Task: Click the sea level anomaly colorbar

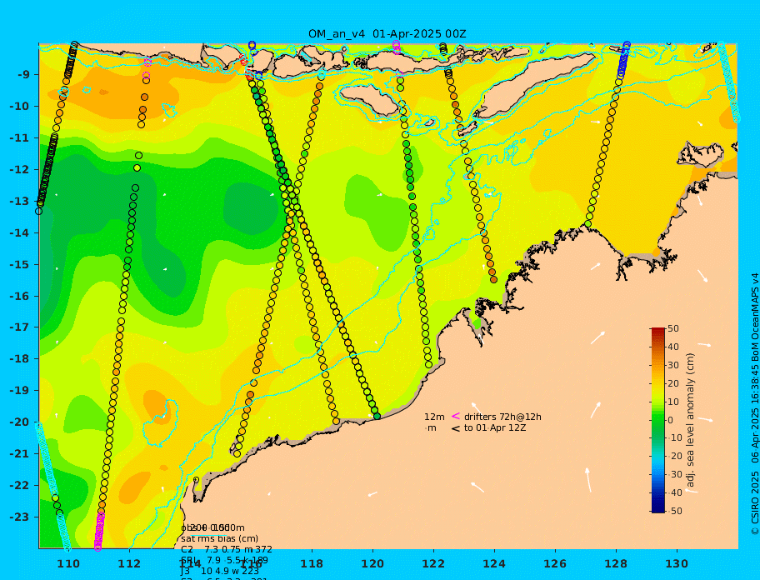Action: tap(658, 420)
